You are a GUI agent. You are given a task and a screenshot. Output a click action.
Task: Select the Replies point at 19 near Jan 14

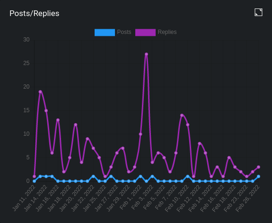tap(40, 91)
